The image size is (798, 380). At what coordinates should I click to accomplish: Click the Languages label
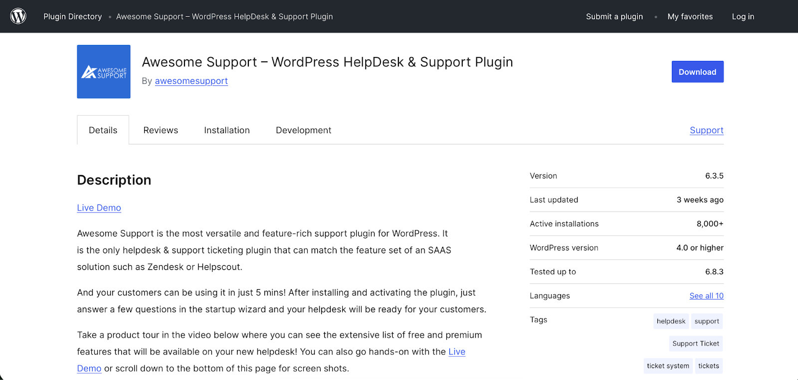[550, 296]
